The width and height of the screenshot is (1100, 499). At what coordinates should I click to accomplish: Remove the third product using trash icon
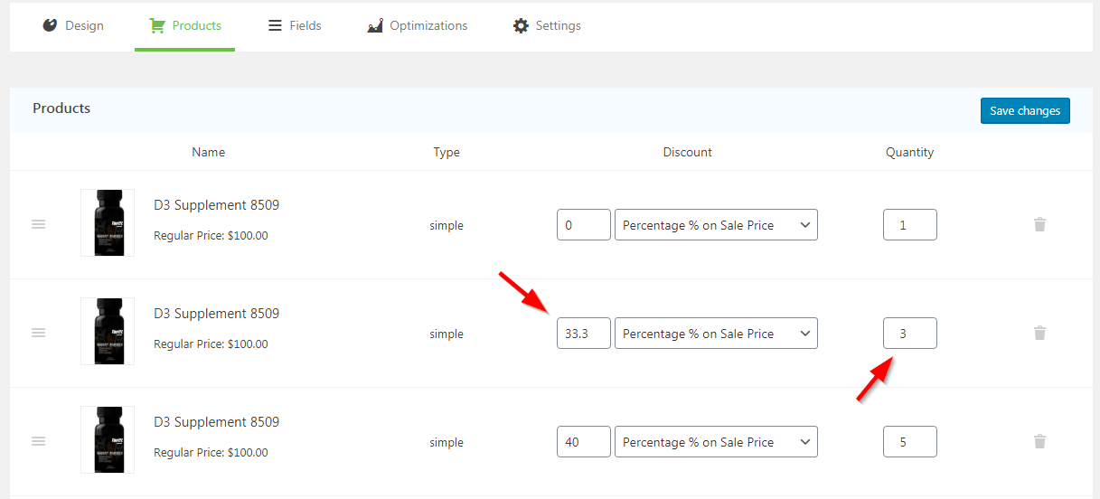point(1039,441)
